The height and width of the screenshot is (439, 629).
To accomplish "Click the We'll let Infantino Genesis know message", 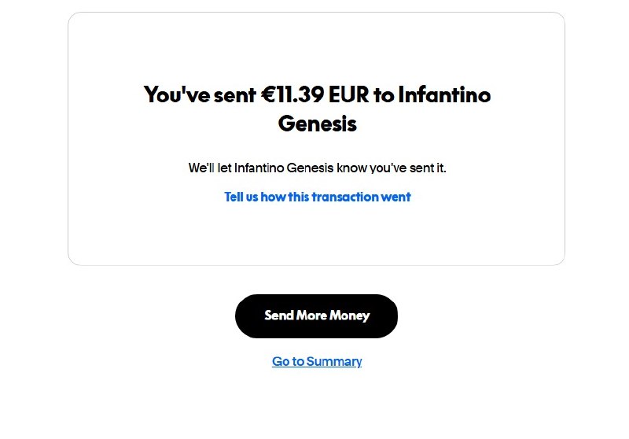I will click(x=317, y=168).
